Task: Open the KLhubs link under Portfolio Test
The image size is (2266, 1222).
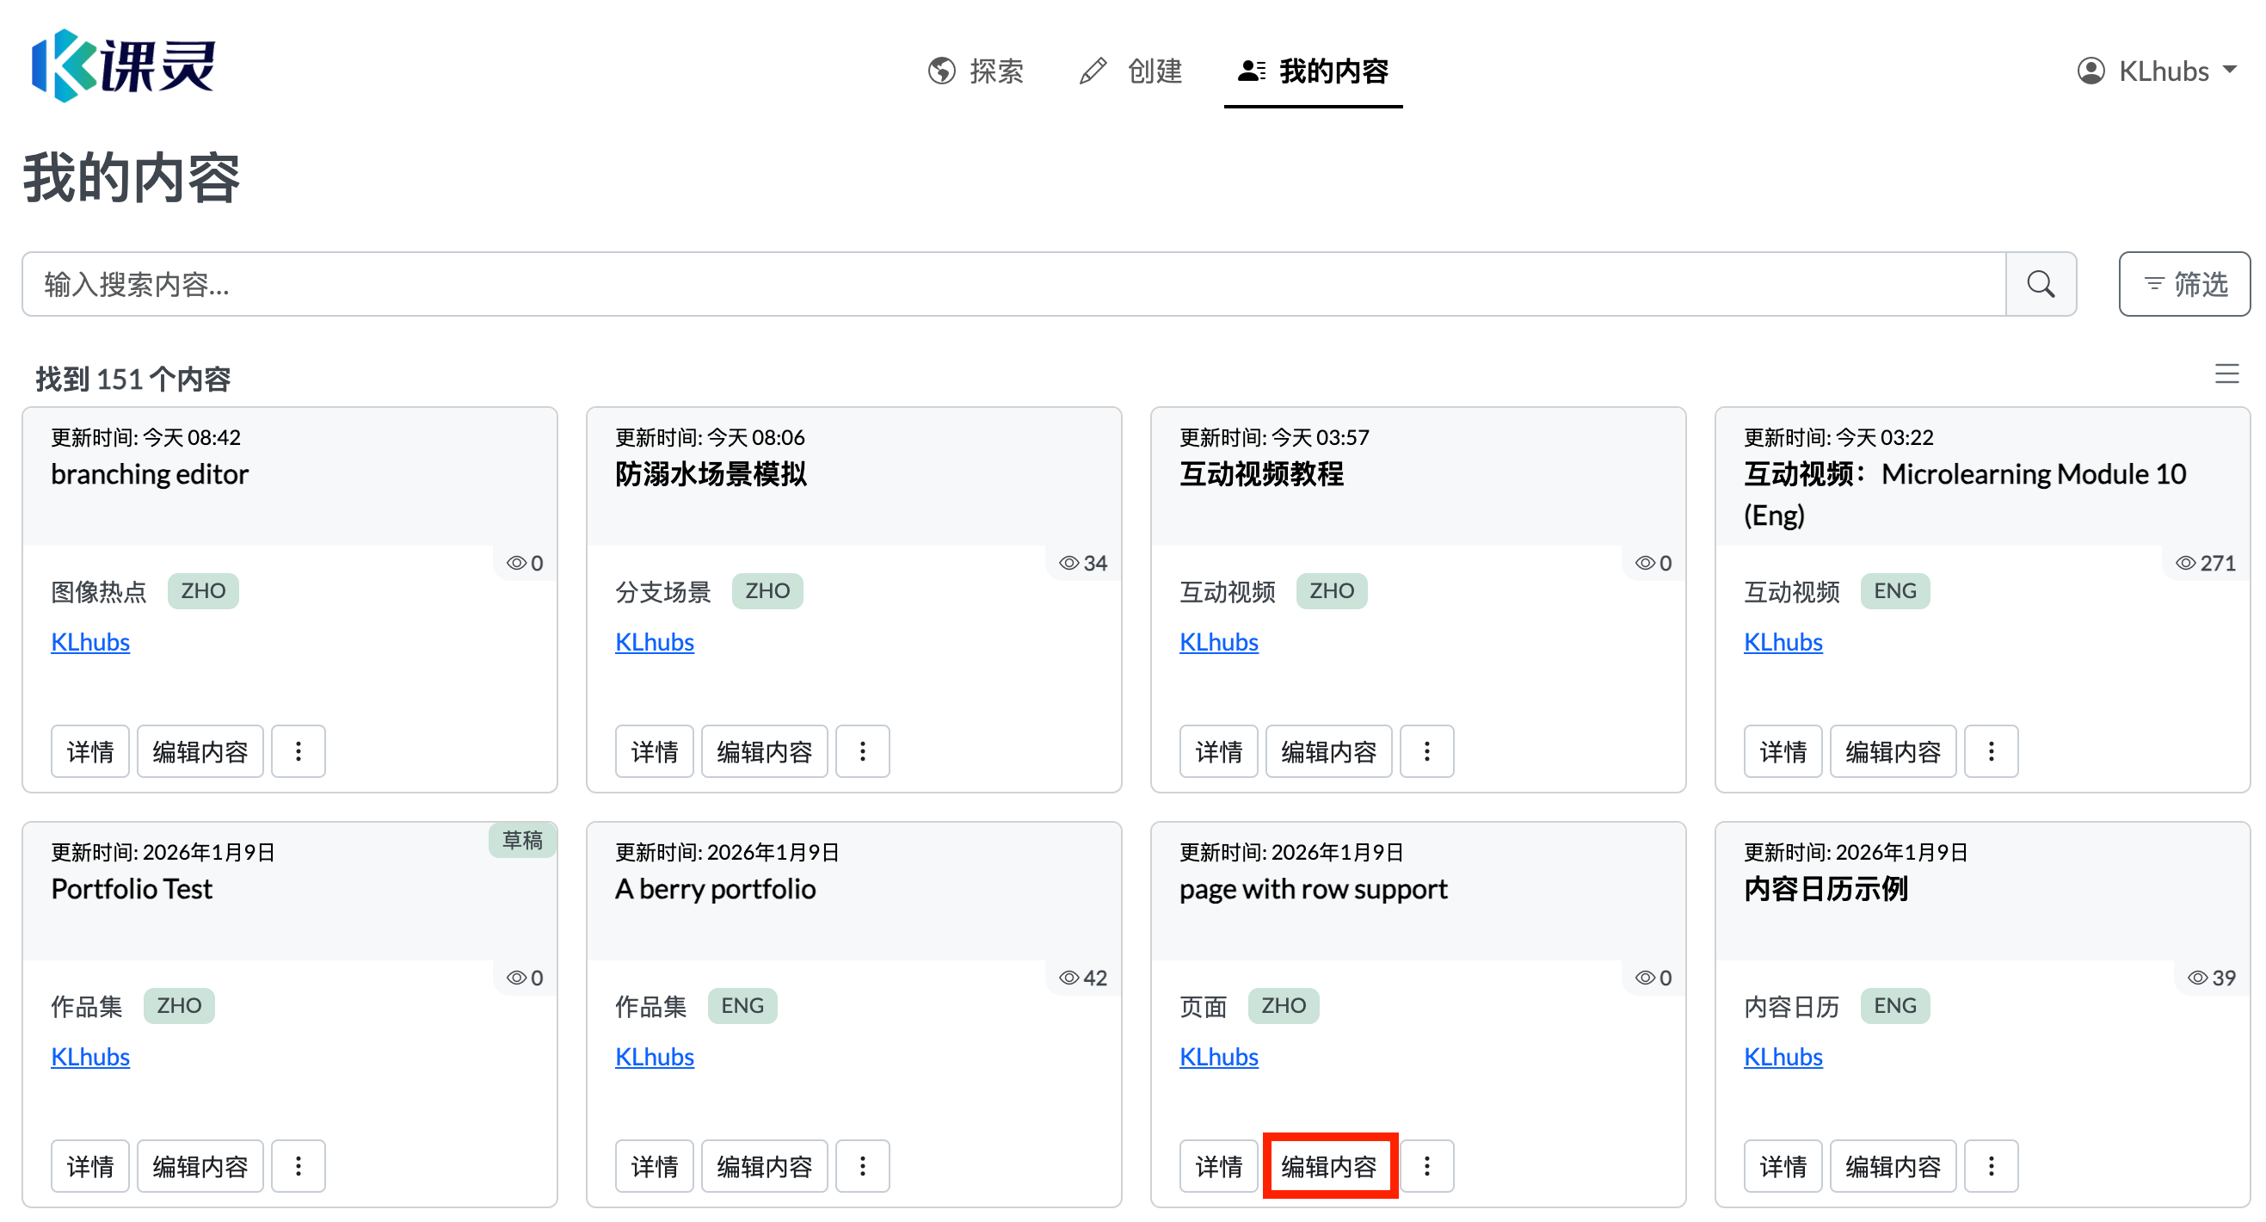Action: [x=89, y=1056]
